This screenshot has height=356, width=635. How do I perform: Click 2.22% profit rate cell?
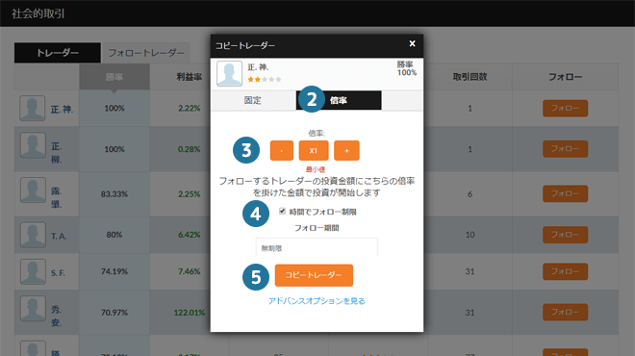[x=190, y=108]
